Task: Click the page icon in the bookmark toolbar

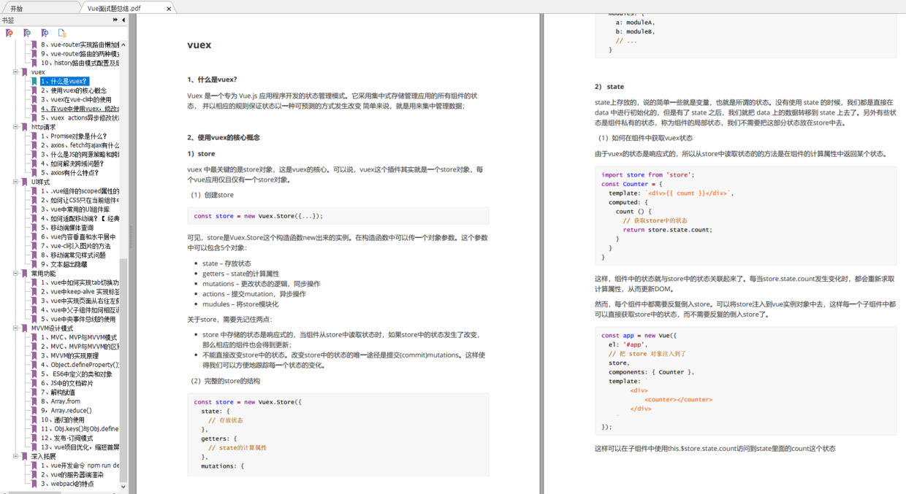Action: pos(62,33)
